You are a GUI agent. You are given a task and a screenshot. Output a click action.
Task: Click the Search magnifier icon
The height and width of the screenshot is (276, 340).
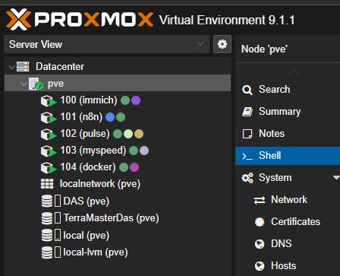click(x=247, y=90)
